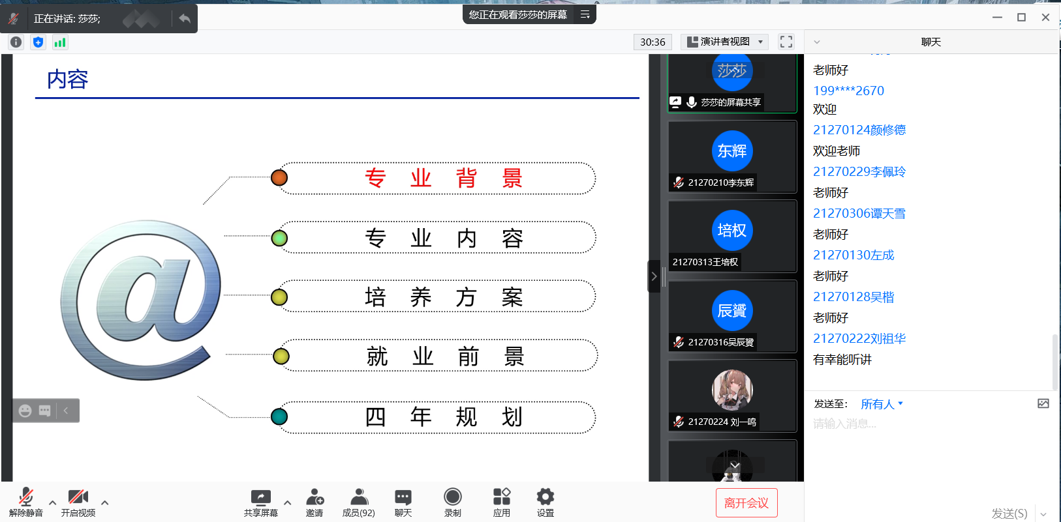This screenshot has width=1061, height=522.
Task: Enter full screen mode
Action: click(786, 42)
